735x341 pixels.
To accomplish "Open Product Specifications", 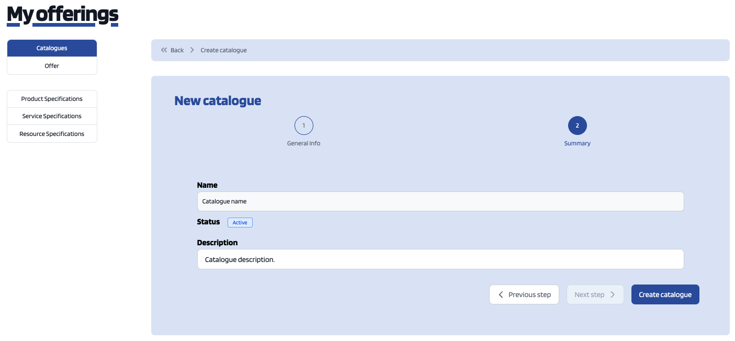I will [x=52, y=99].
